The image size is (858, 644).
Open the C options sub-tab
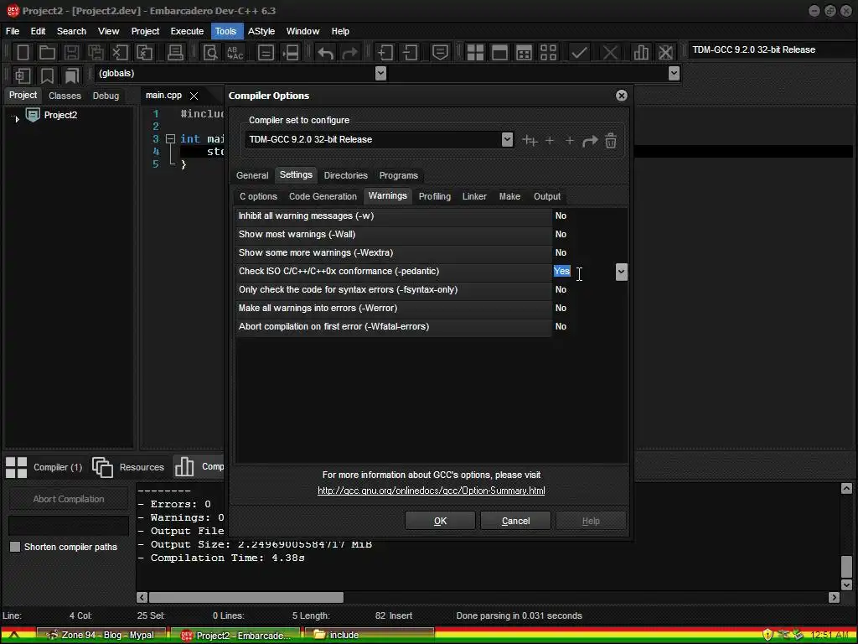click(x=258, y=196)
